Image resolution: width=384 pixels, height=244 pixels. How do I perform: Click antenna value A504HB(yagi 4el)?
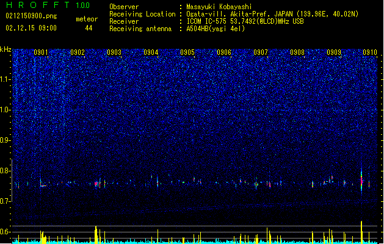coord(216,29)
